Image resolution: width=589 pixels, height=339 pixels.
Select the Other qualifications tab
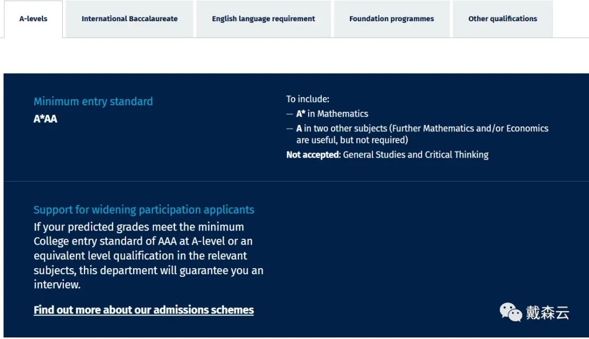[502, 19]
